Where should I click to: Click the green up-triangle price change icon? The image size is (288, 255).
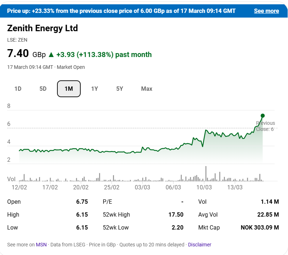pyautogui.click(x=51, y=55)
